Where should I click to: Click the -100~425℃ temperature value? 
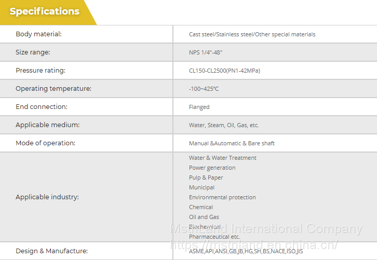pos(204,89)
